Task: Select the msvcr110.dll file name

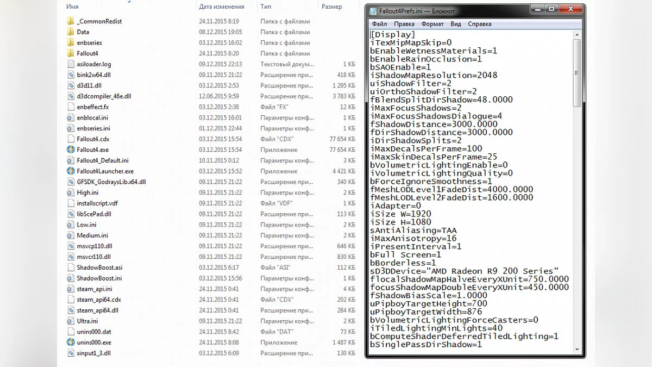Action: point(93,257)
